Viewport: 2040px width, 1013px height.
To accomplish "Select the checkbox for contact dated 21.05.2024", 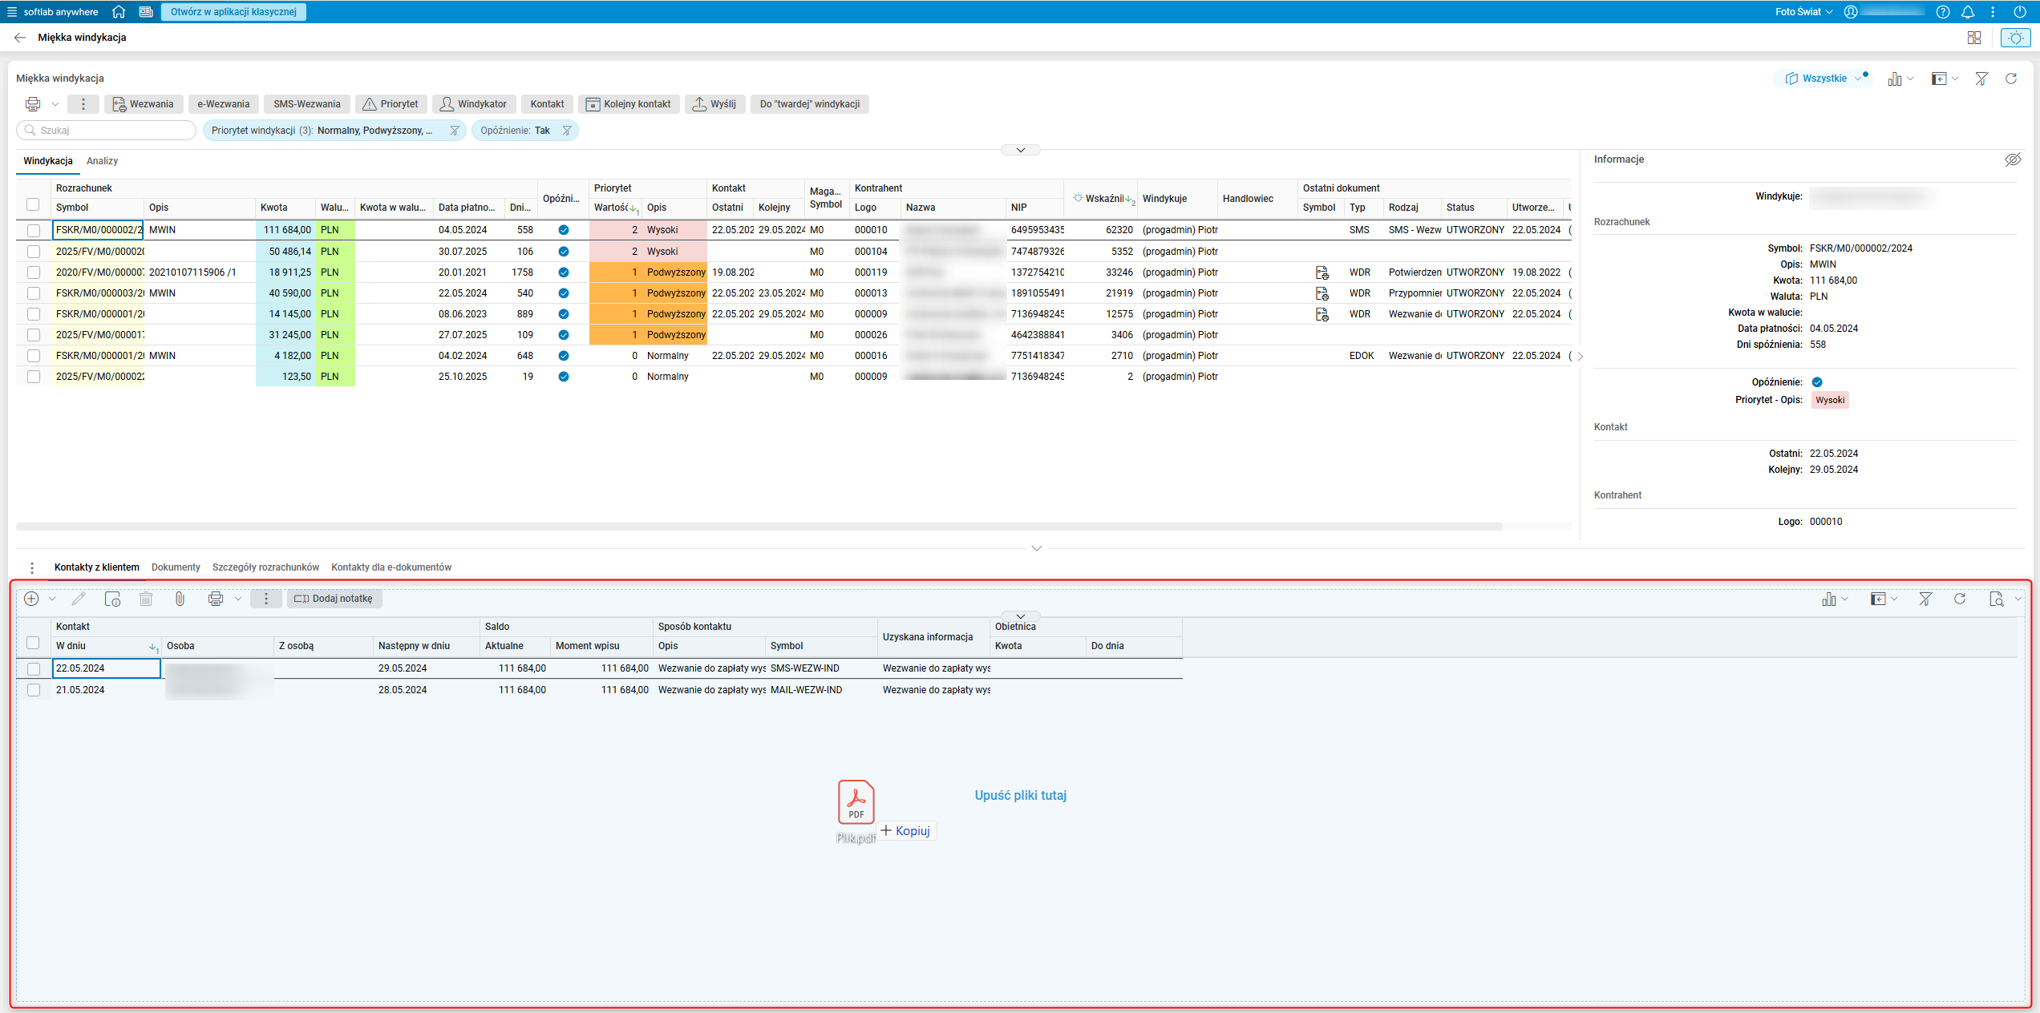I will pyautogui.click(x=34, y=690).
